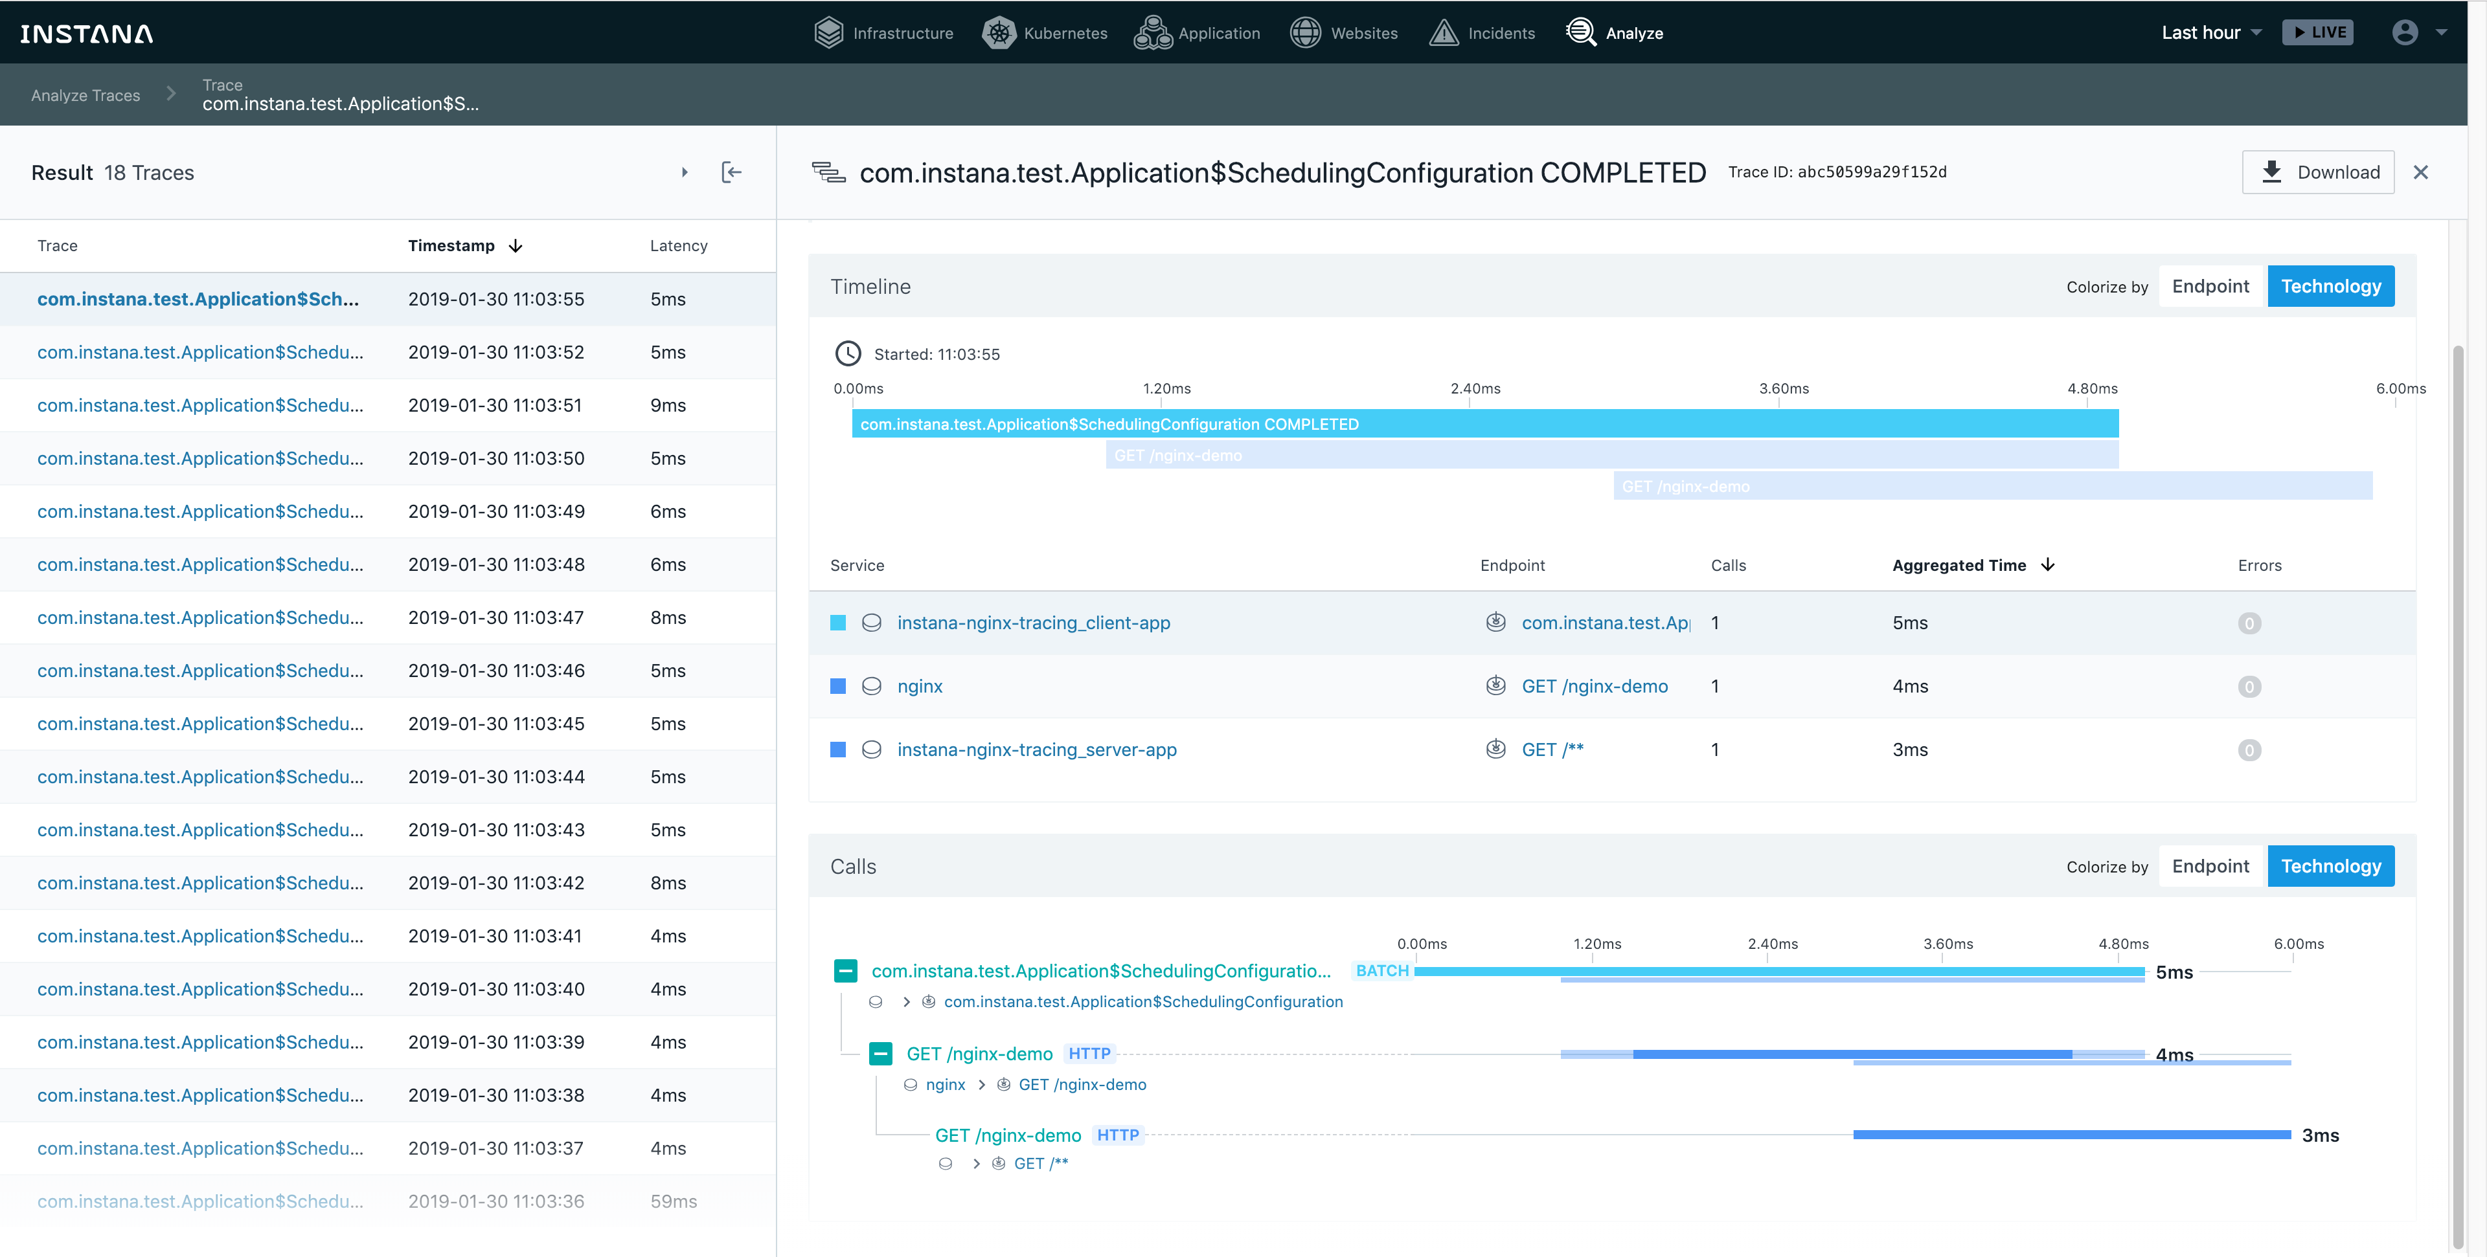
Task: Click the Kubernetes wheel icon
Action: pyautogui.click(x=998, y=33)
